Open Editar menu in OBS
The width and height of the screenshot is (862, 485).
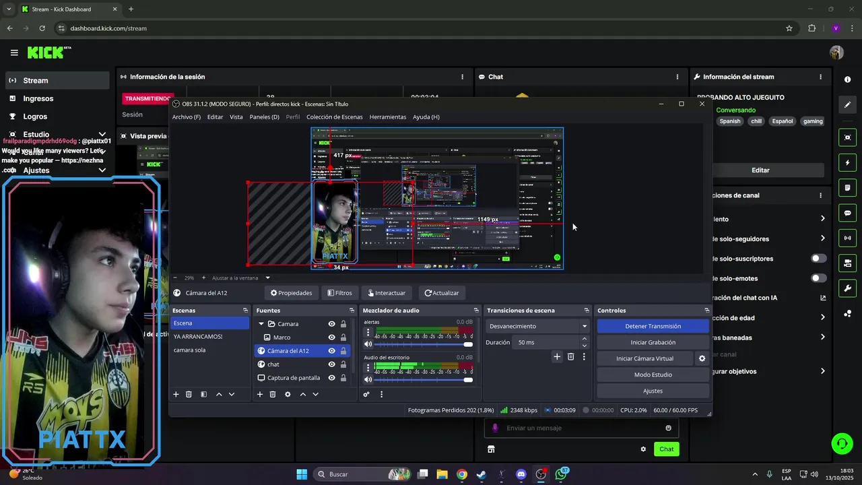215,117
